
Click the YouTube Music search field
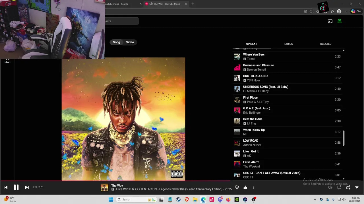122,21
